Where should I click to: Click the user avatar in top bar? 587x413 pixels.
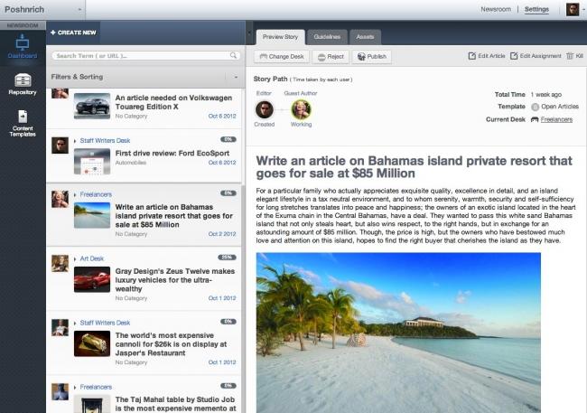click(573, 9)
